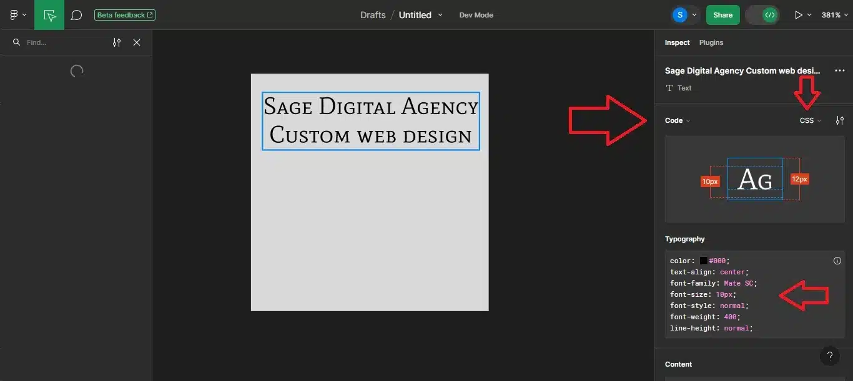Click the black #000 color swatch
Screen dimensions: 853x381
(703, 261)
